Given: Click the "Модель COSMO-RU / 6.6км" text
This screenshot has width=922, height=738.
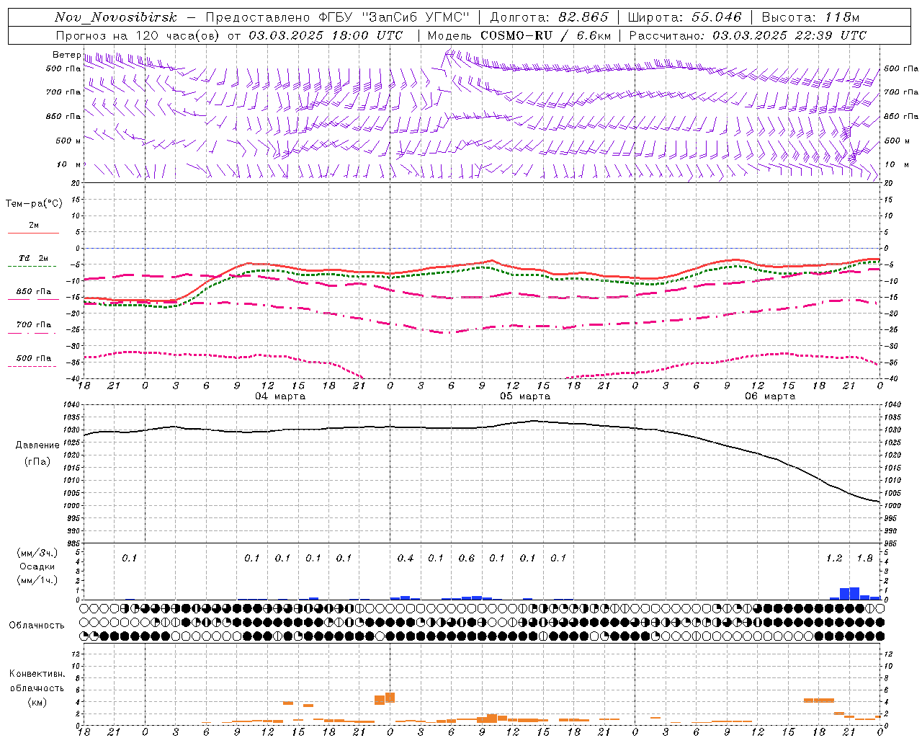Looking at the screenshot, I should tap(519, 35).
